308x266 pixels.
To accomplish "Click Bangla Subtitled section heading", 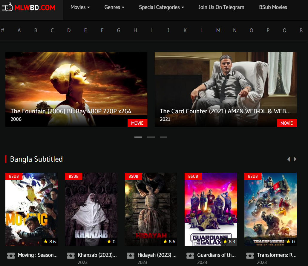I will [36, 159].
